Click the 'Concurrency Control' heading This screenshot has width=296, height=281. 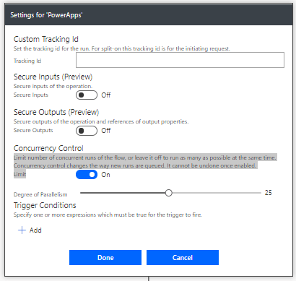pos(48,148)
